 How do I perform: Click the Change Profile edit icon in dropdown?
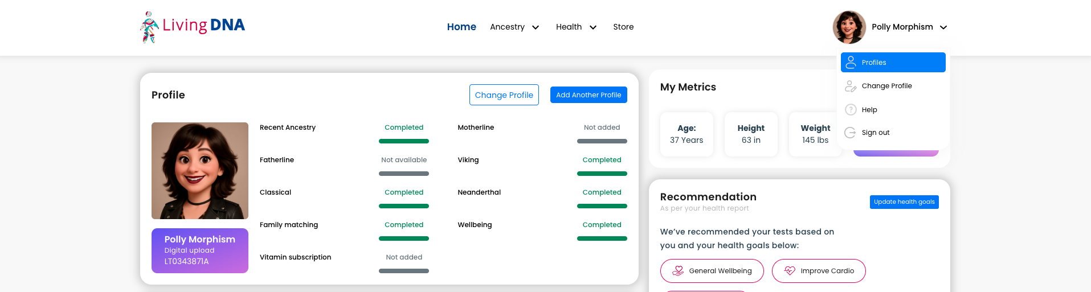tap(851, 86)
